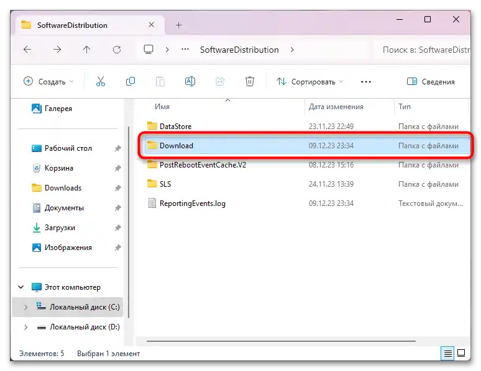Go forward with the right arrow
Viewport: 481px width, 371px height.
[x=57, y=50]
